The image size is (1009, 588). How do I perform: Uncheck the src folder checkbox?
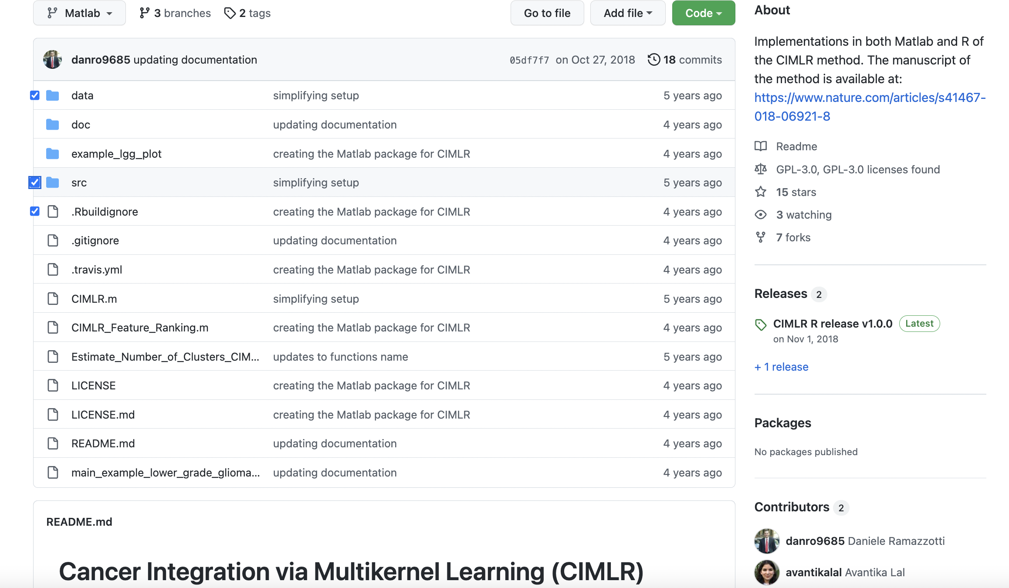(35, 182)
